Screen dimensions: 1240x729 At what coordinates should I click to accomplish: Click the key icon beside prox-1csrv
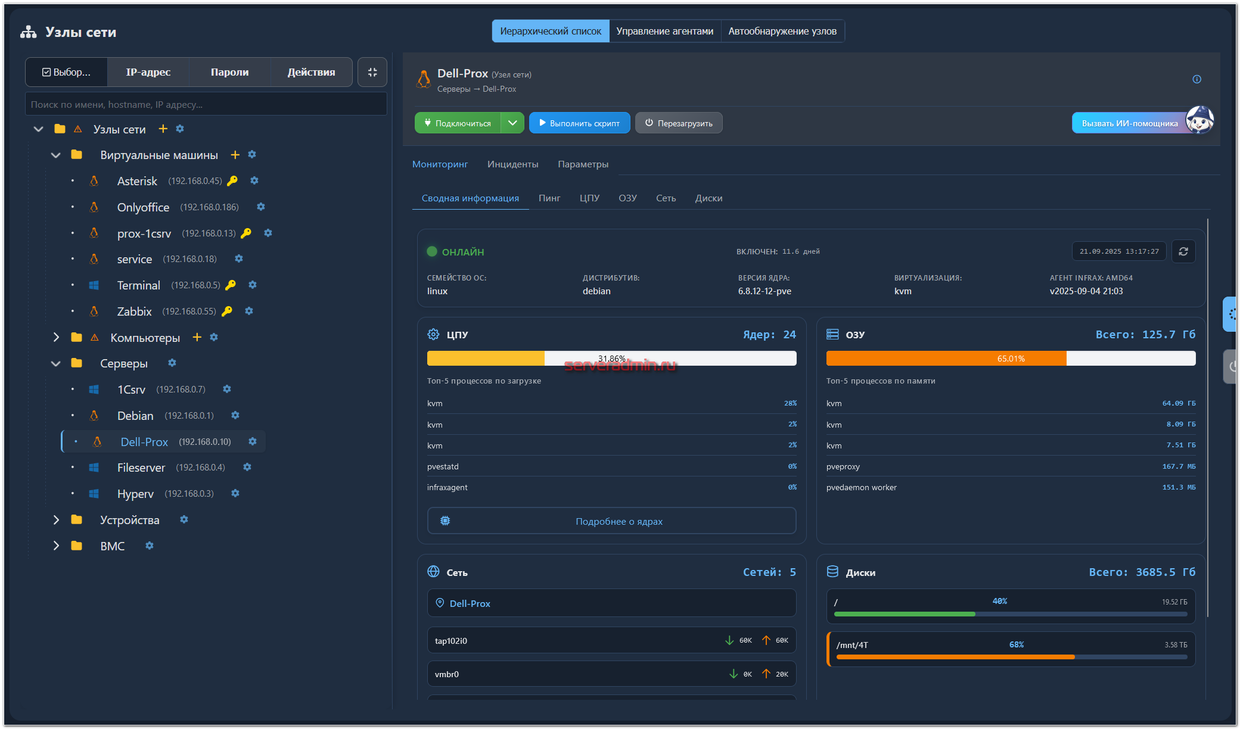coord(245,233)
